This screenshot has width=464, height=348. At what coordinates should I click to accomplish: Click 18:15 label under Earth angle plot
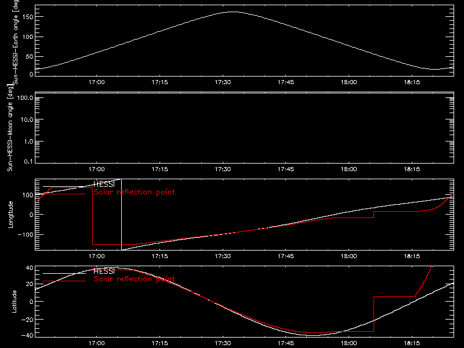pos(412,82)
